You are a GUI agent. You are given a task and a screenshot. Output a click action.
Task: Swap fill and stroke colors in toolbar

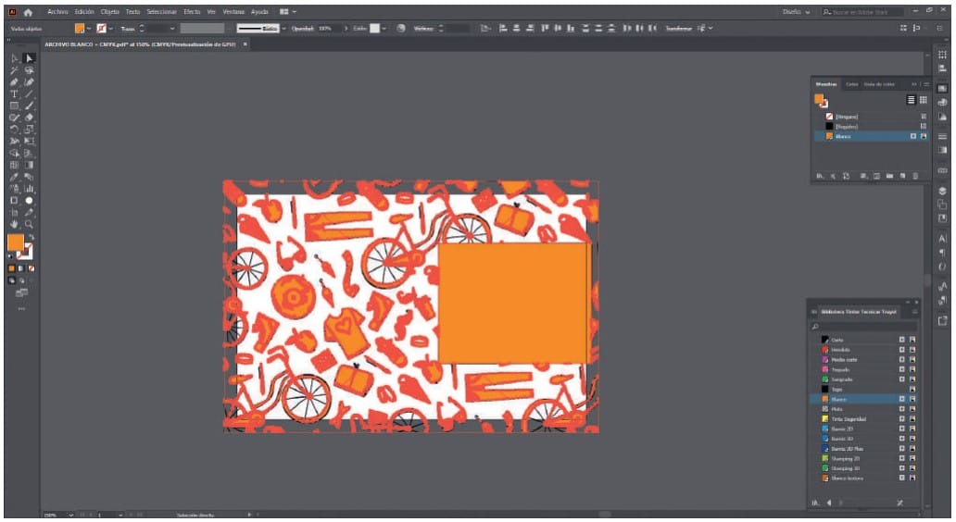coord(32,237)
